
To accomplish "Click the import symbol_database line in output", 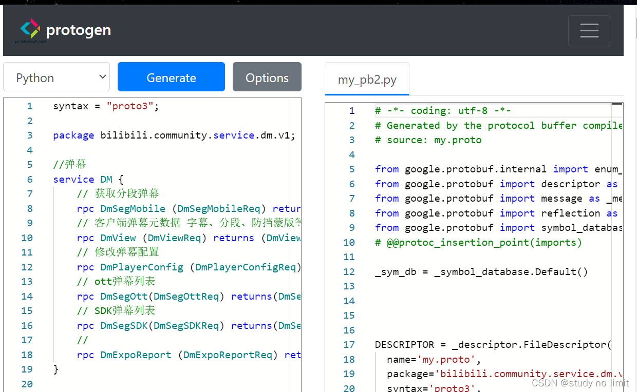I will [x=499, y=228].
